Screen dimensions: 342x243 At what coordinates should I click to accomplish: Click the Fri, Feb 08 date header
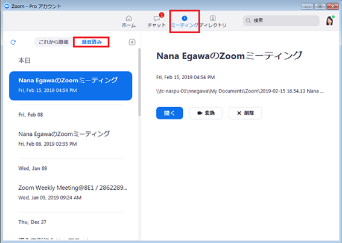[x=31, y=115]
